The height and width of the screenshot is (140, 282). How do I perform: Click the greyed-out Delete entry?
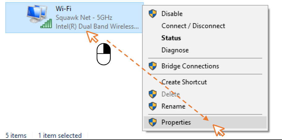(x=205, y=94)
